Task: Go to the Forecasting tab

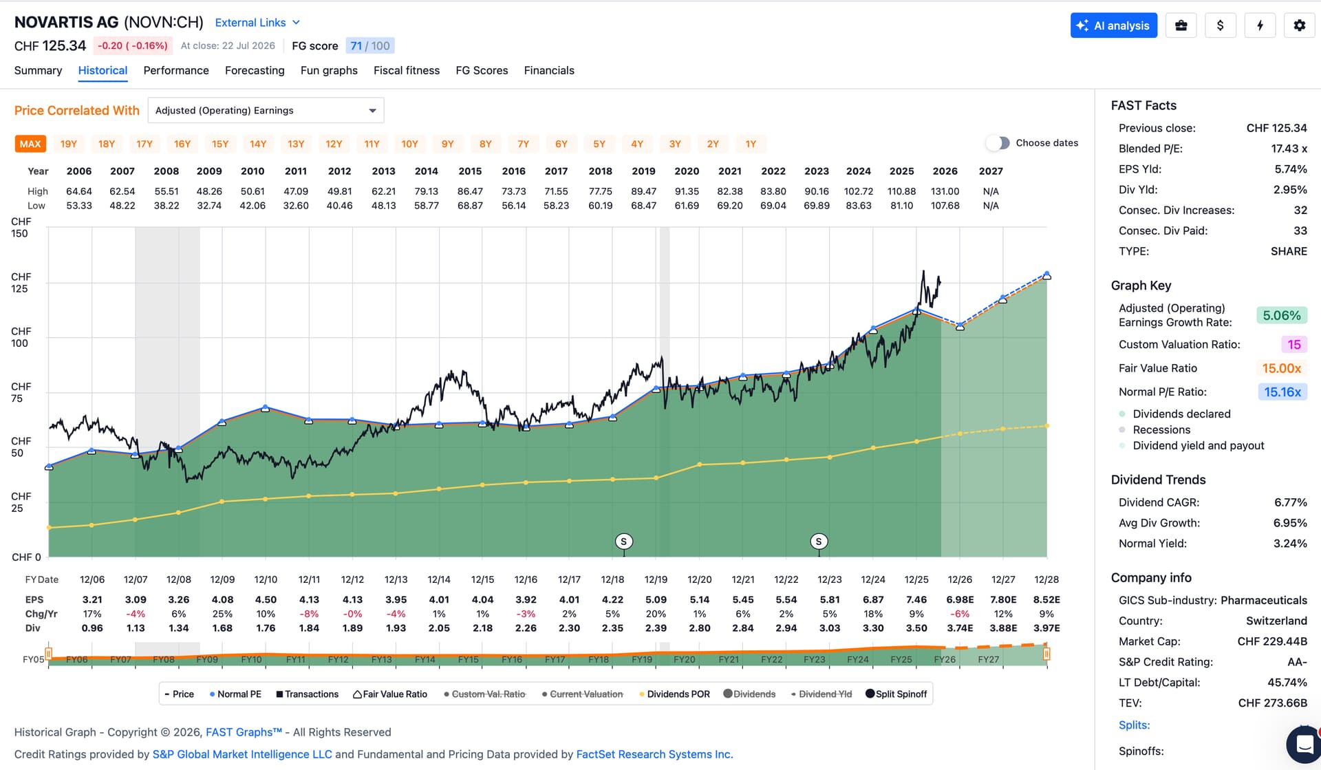Action: [255, 70]
